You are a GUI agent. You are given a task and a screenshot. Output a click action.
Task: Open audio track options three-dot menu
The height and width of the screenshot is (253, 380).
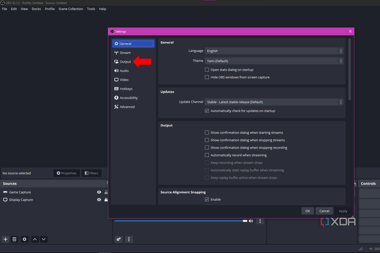click(x=260, y=221)
